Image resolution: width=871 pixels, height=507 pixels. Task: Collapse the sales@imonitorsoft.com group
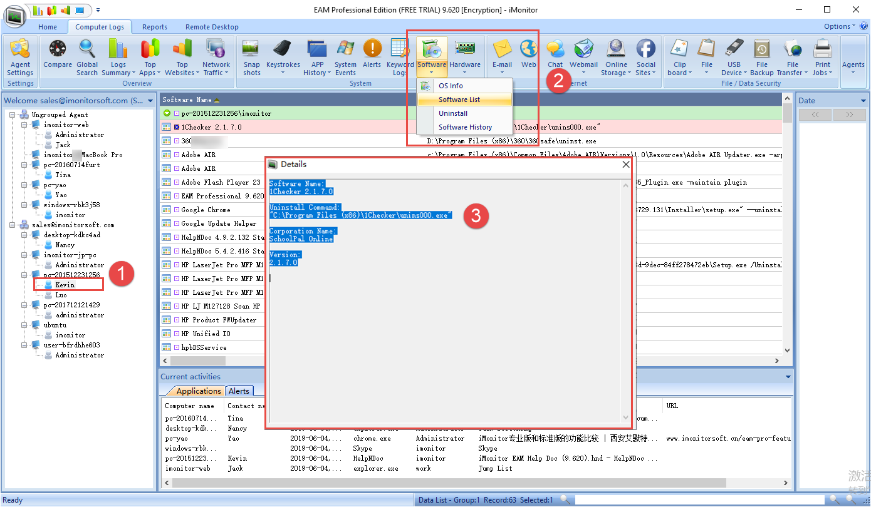[x=14, y=225]
